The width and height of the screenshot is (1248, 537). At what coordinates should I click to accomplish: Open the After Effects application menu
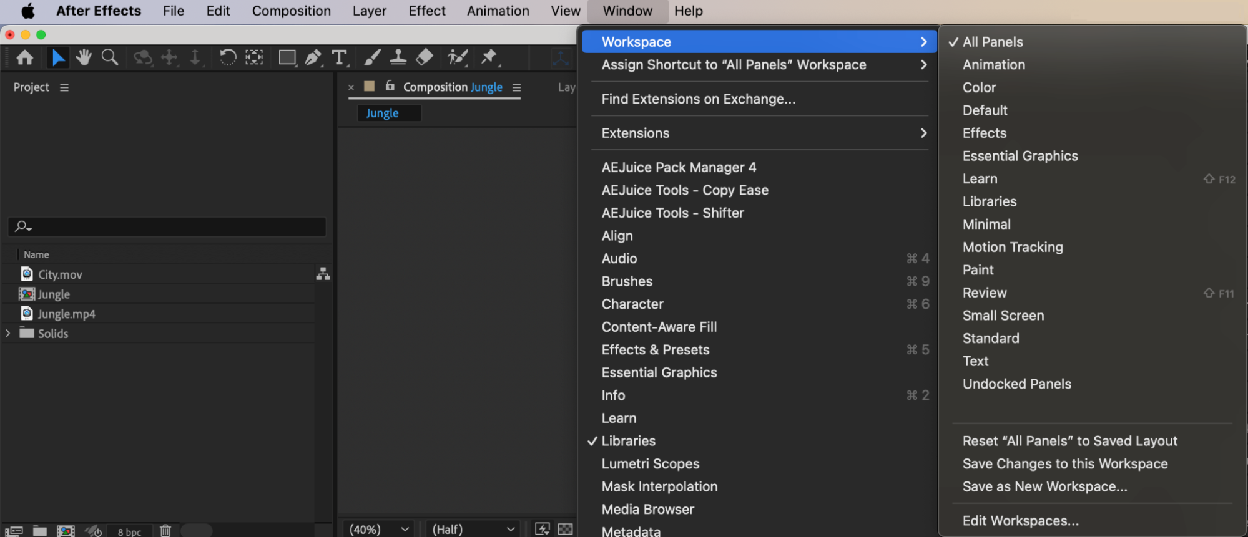tap(99, 11)
